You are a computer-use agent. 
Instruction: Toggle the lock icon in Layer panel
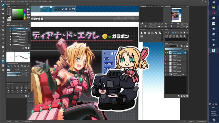tap(187, 46)
